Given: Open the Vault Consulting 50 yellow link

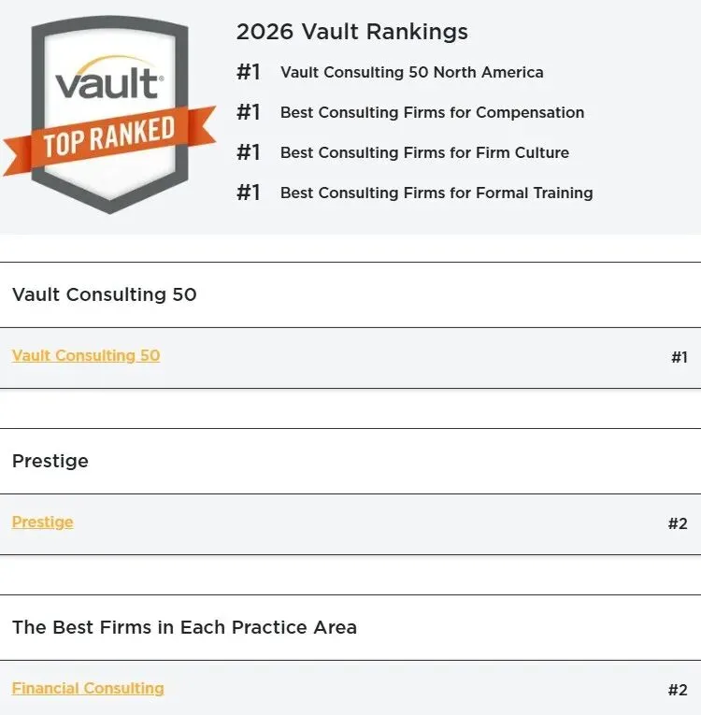Looking at the screenshot, I should (x=86, y=355).
